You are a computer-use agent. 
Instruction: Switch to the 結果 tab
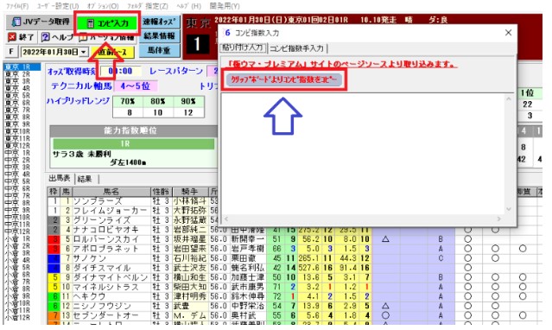coord(85,179)
